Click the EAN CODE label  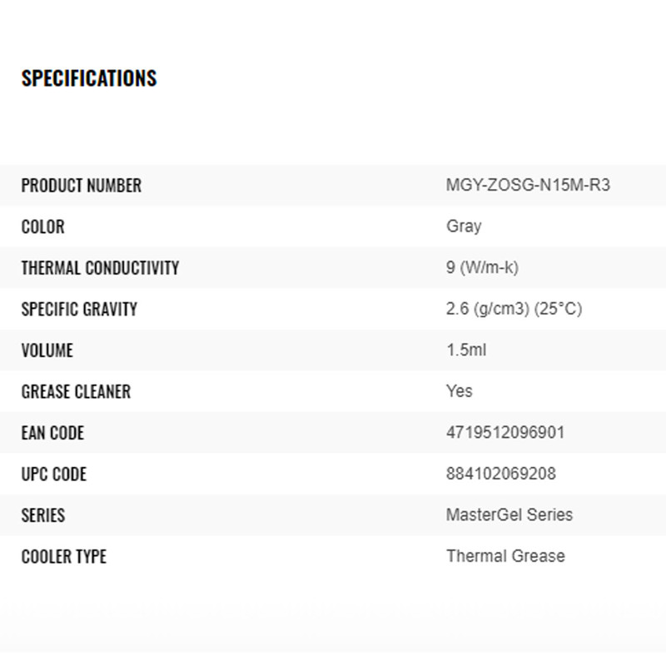pyautogui.click(x=52, y=433)
